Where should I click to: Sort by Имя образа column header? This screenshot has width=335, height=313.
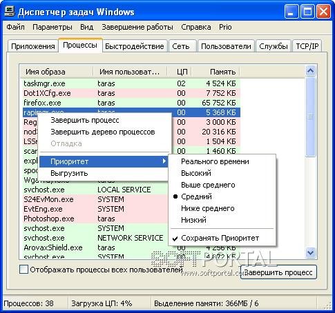click(x=57, y=72)
